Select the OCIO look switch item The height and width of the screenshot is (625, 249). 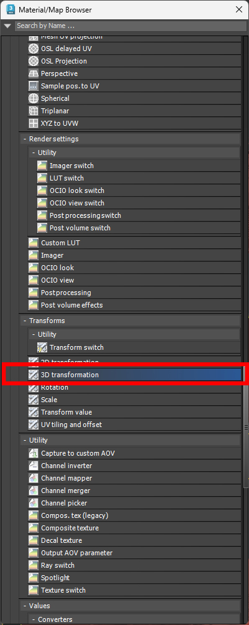(139, 190)
